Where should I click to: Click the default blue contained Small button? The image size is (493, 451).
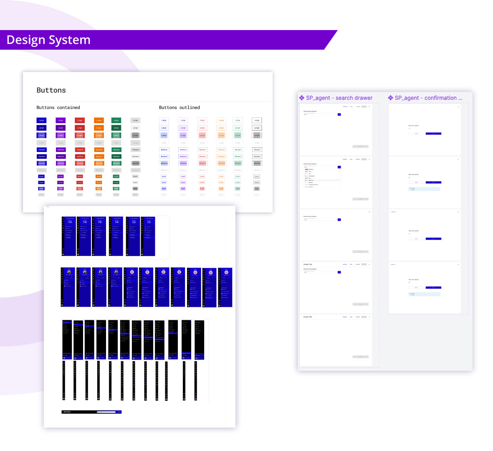(x=41, y=177)
